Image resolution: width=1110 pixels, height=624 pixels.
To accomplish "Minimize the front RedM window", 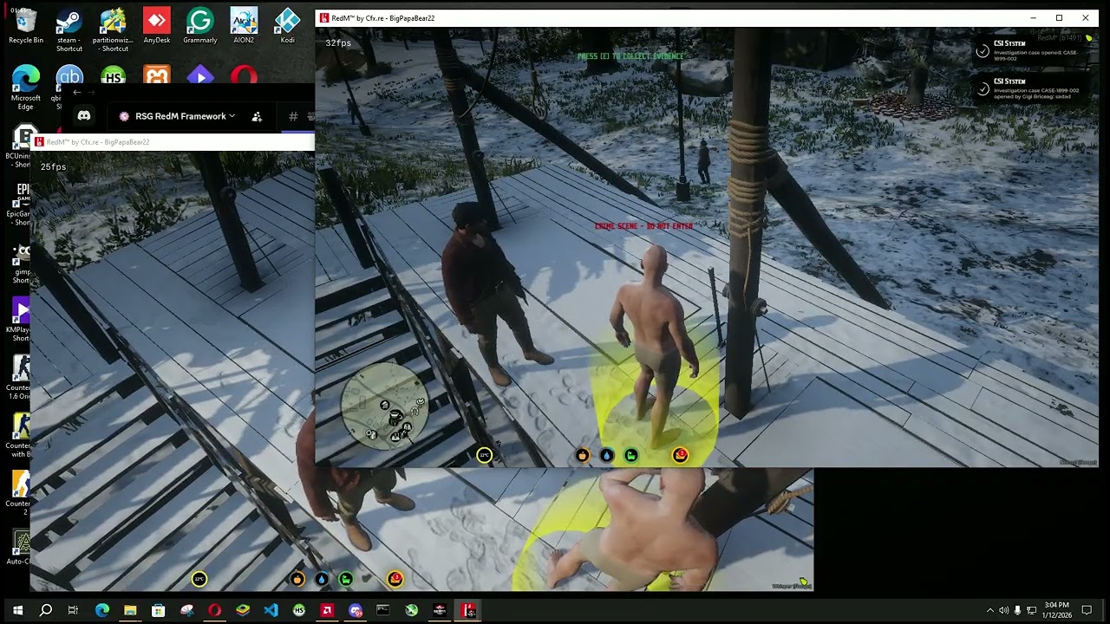I will point(1033,18).
